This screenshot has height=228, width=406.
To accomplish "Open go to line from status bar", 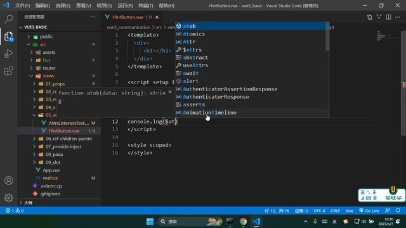I will pyautogui.click(x=277, y=211).
